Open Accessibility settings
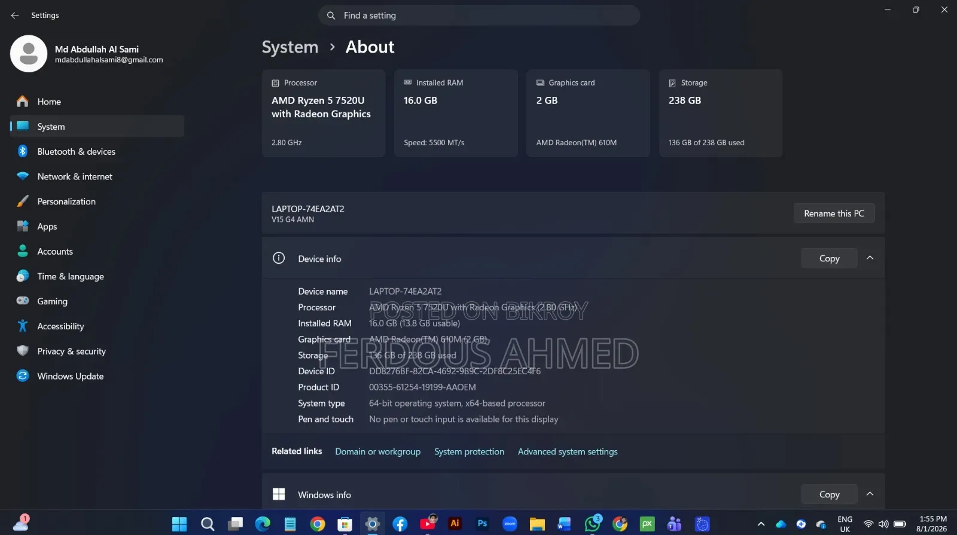Viewport: 957px width, 535px height. click(97, 326)
